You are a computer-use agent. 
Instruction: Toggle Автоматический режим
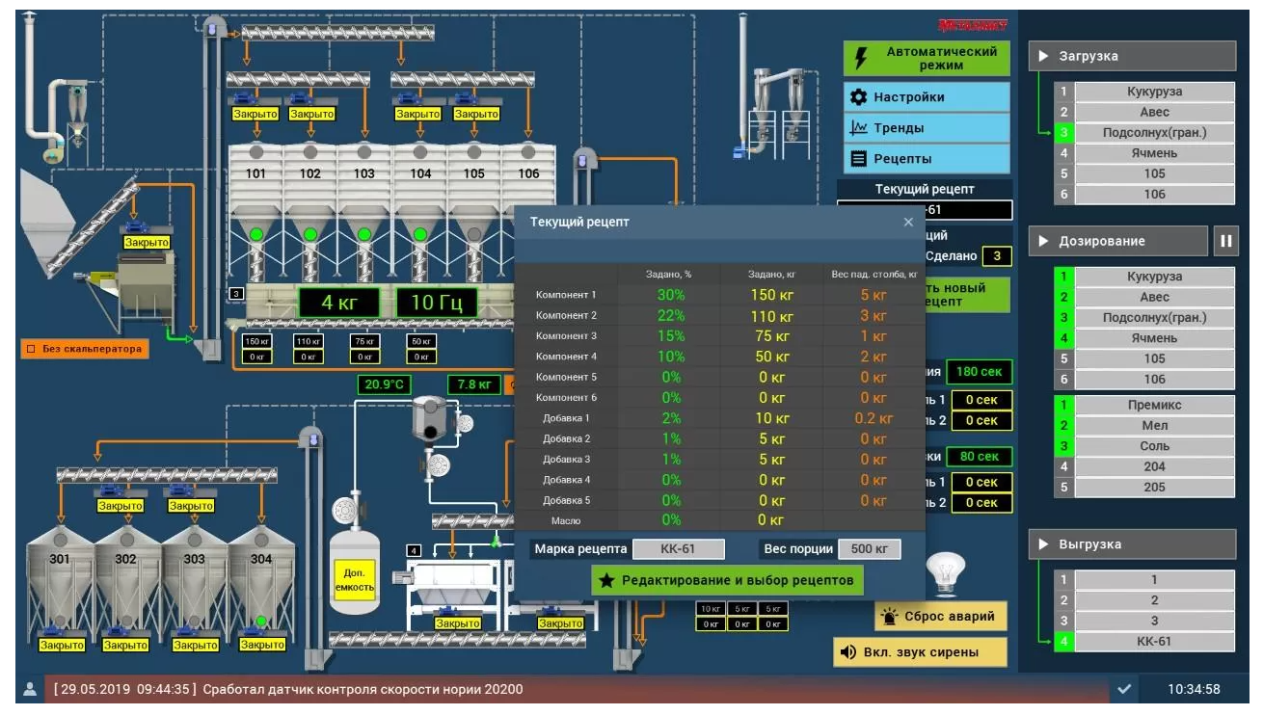click(x=927, y=59)
